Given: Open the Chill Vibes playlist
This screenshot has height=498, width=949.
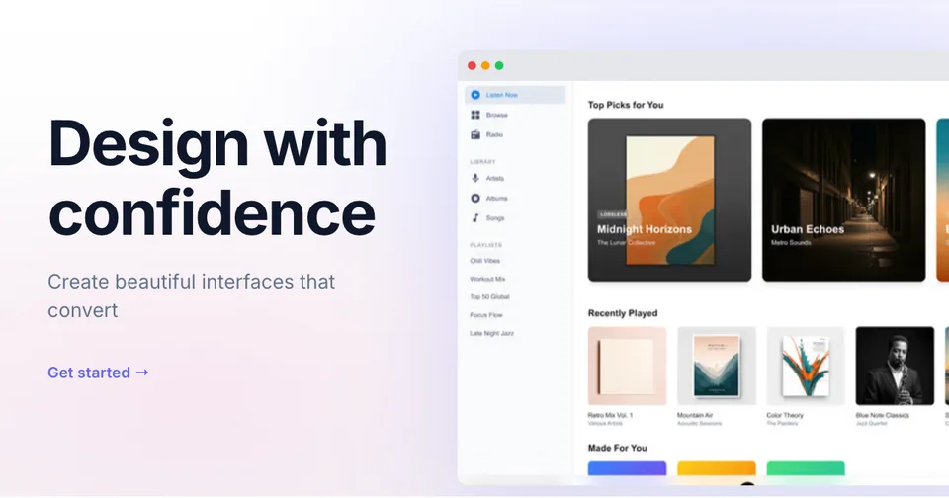Looking at the screenshot, I should pyautogui.click(x=484, y=261).
